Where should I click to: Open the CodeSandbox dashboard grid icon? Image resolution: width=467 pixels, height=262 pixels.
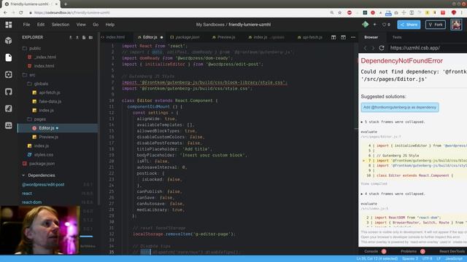(9, 25)
